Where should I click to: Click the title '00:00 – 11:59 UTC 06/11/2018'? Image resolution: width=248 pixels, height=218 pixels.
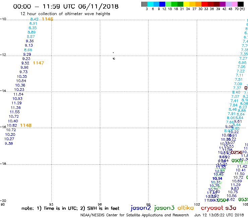point(66,6)
